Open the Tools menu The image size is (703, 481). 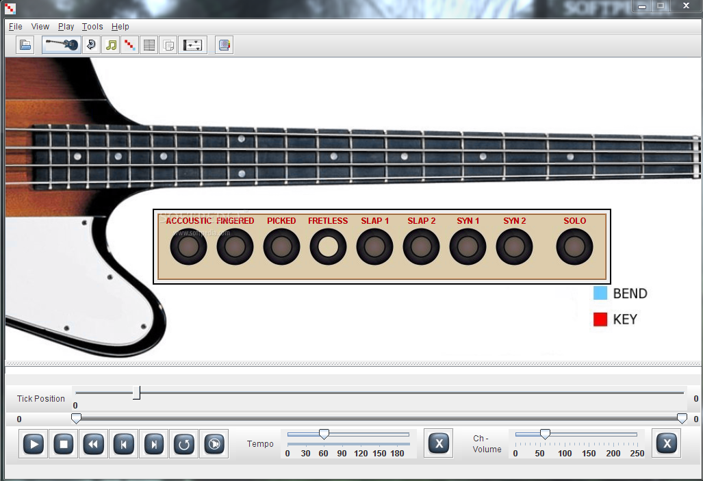pos(92,27)
